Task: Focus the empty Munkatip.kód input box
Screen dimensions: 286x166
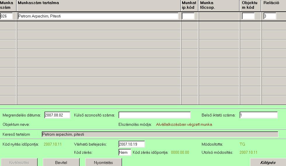Action: tap(188, 16)
